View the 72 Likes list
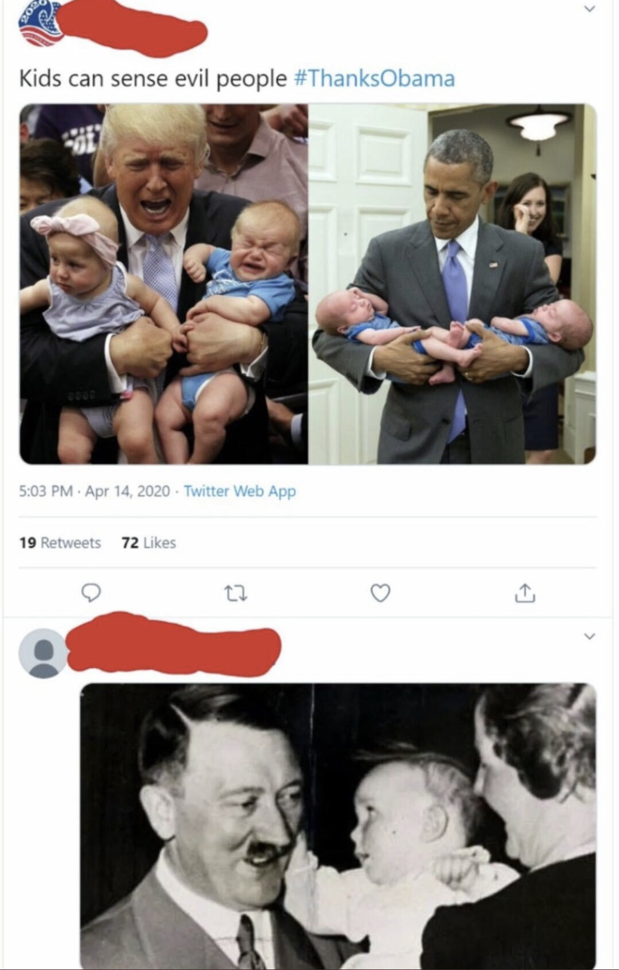The height and width of the screenshot is (970, 619). point(149,543)
